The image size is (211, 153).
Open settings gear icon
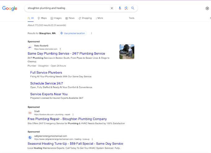[207, 8]
